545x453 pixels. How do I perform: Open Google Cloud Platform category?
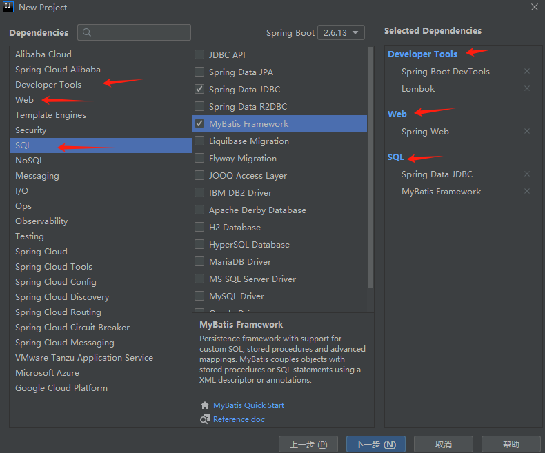[x=101, y=388]
